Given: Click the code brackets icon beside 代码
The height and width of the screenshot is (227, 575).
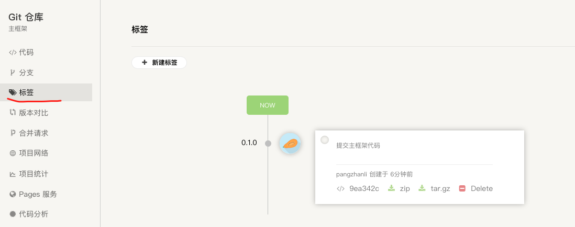Looking at the screenshot, I should [x=13, y=52].
